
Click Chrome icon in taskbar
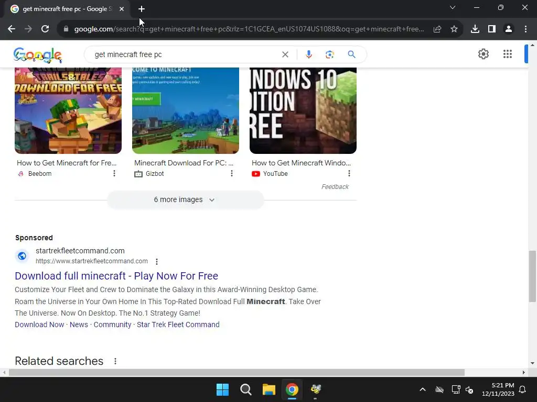292,389
